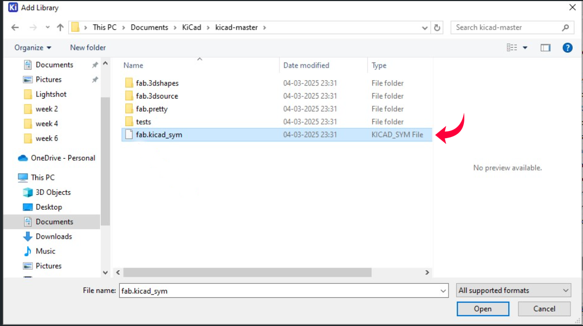Click the KiCad icon in title bar
The height and width of the screenshot is (326, 583).
pos(13,8)
